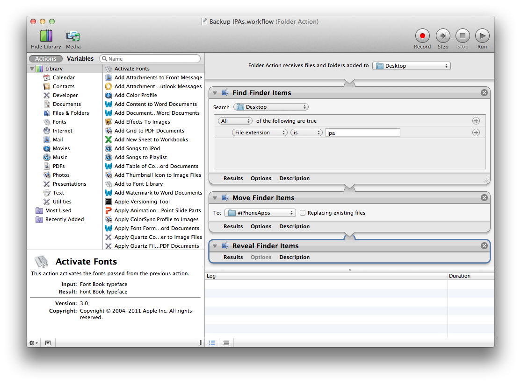Select the Activate Fonts action

pyautogui.click(x=154, y=69)
